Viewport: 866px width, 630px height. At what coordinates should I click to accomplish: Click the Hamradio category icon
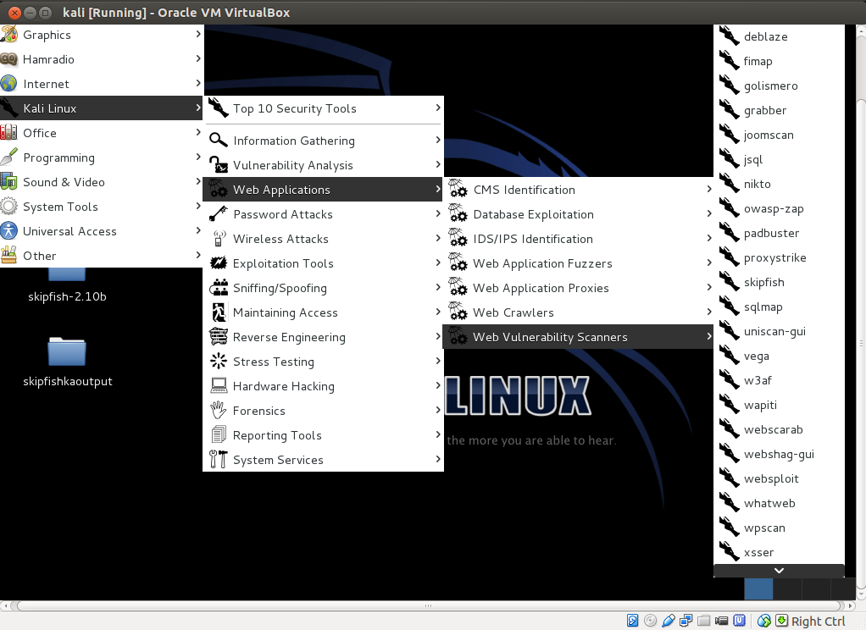point(8,59)
